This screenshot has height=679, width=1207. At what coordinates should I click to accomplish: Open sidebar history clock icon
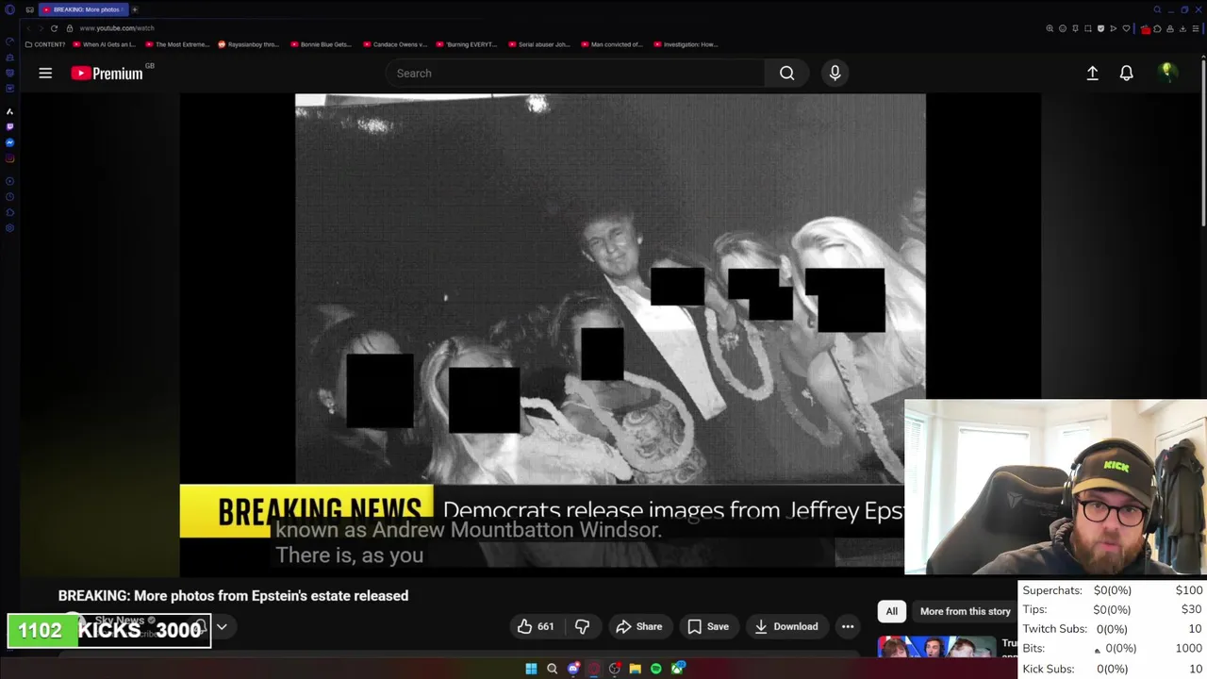click(x=9, y=196)
